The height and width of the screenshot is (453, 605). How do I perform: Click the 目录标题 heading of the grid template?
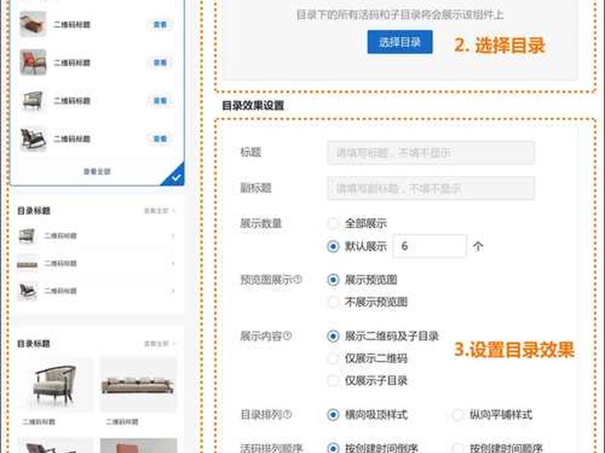[34, 344]
